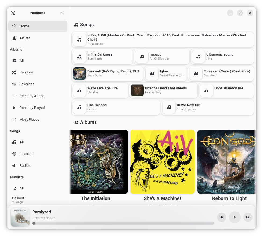Click note icon beside Ultrasonic sound
Viewport: 263px width, 236px height.
199,56
